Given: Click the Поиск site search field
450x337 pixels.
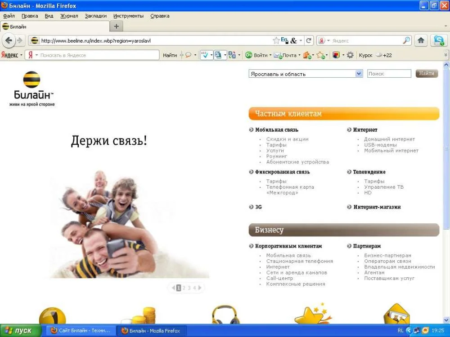Looking at the screenshot, I should coord(389,74).
